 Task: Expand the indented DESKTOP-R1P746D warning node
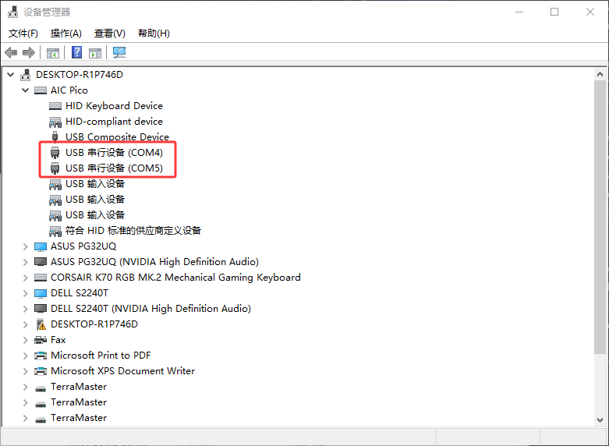(25, 324)
